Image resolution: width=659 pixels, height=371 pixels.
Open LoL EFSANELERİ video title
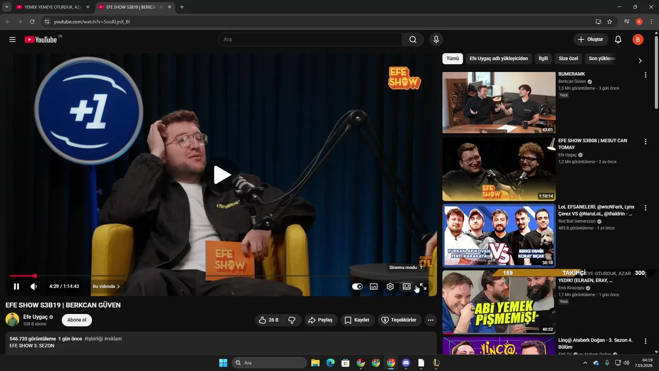click(x=595, y=210)
